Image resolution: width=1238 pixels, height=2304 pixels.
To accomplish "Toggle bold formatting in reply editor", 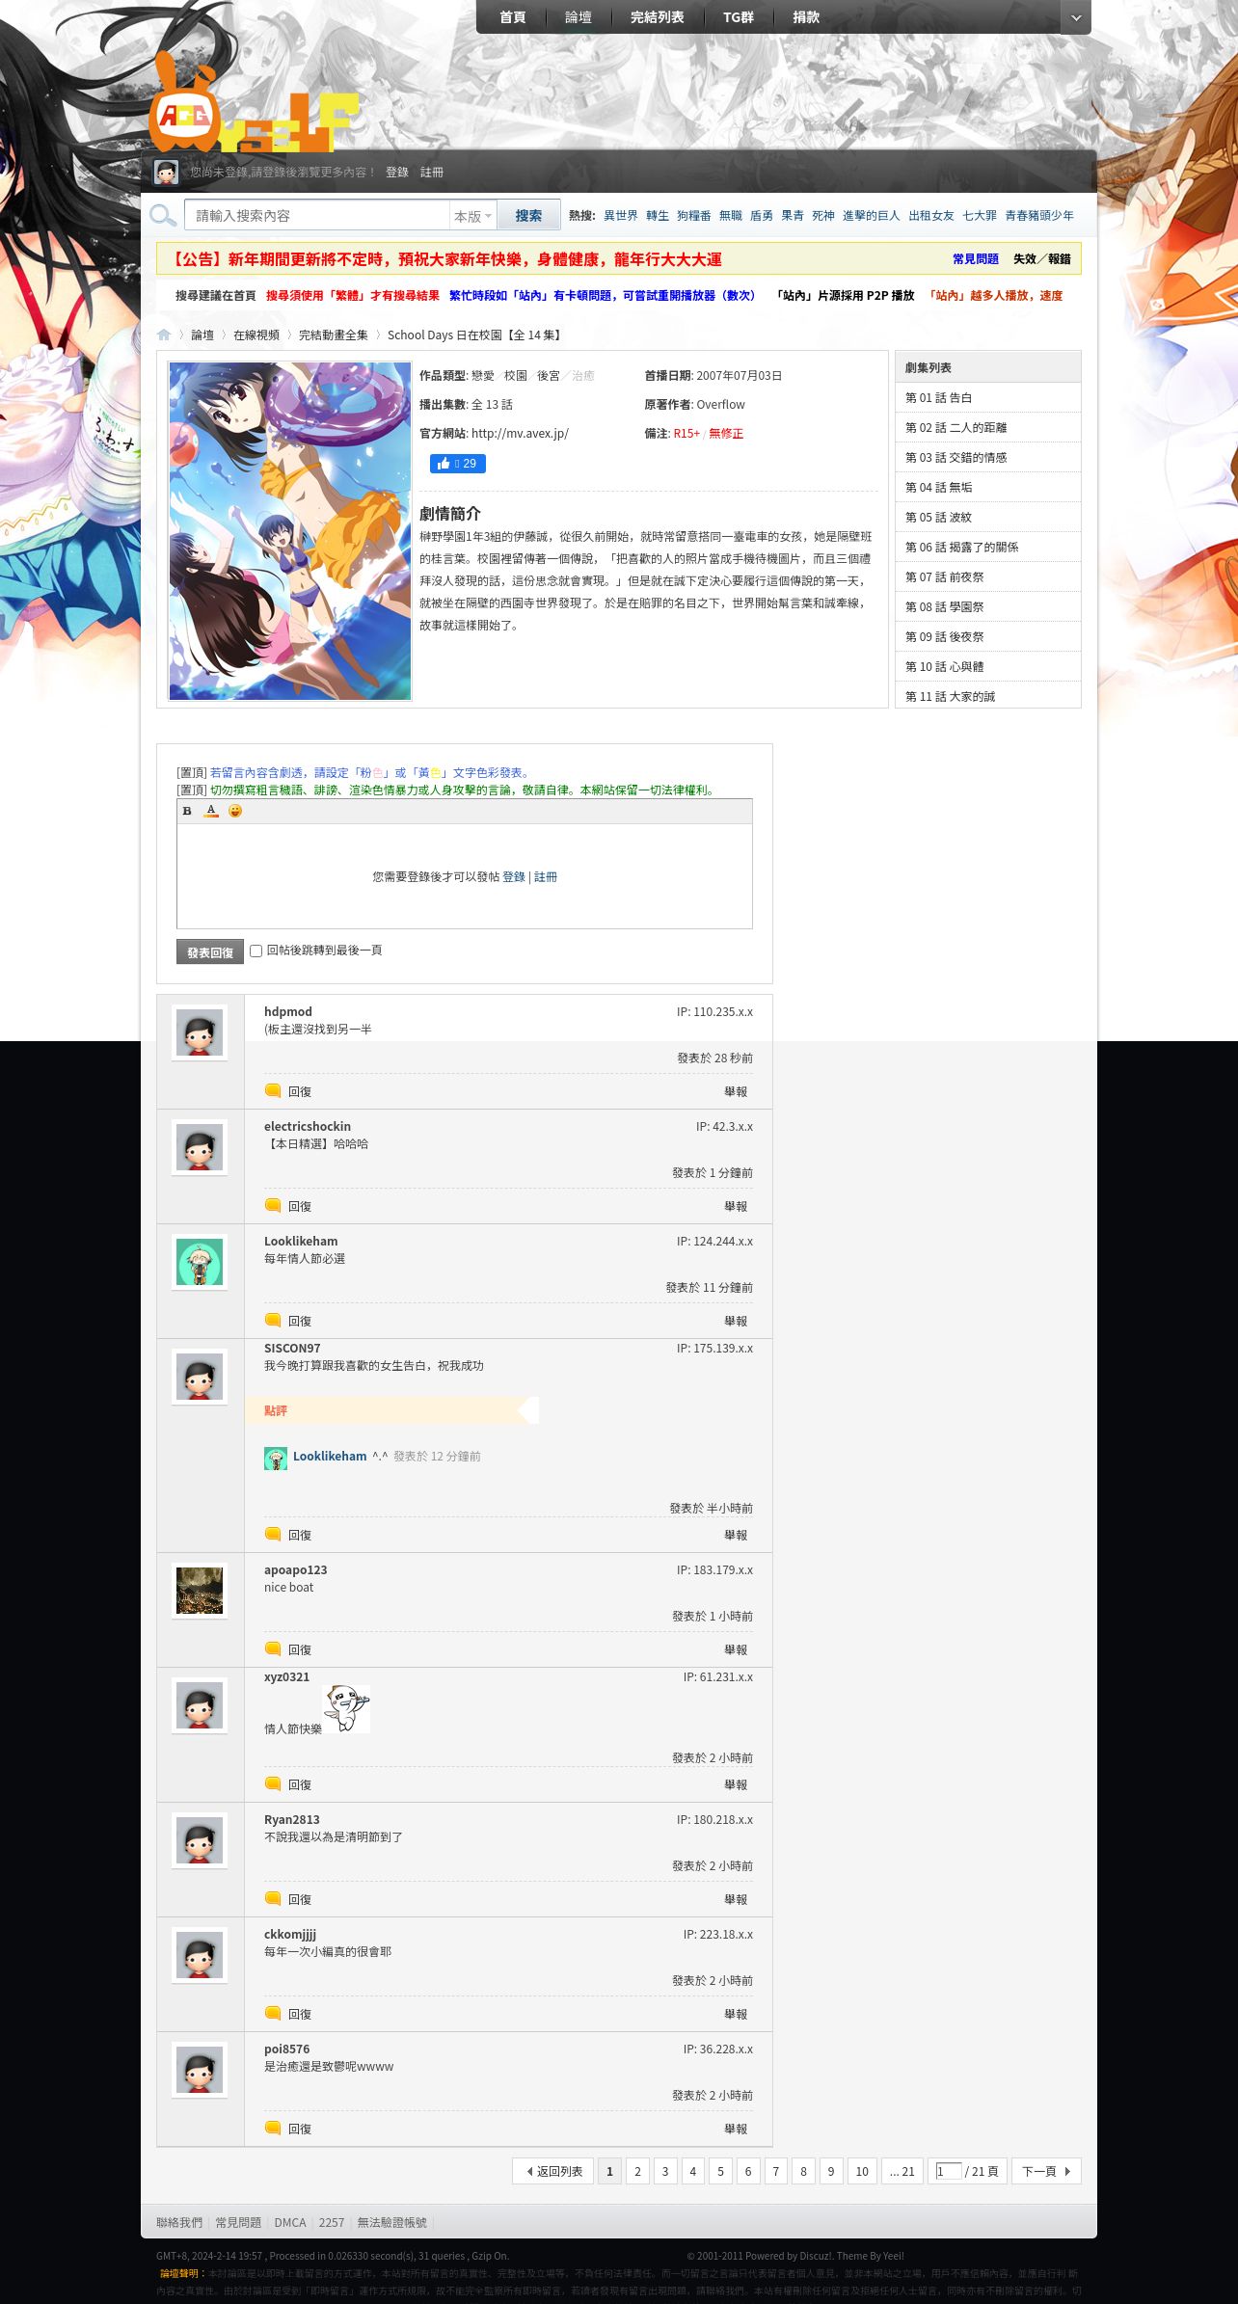I will [187, 811].
